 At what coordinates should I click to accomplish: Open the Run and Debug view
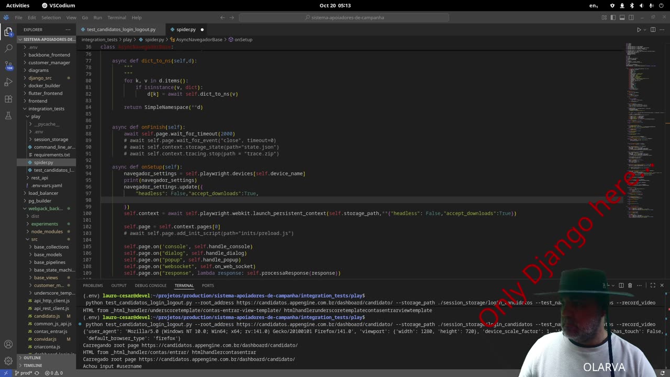[x=8, y=82]
